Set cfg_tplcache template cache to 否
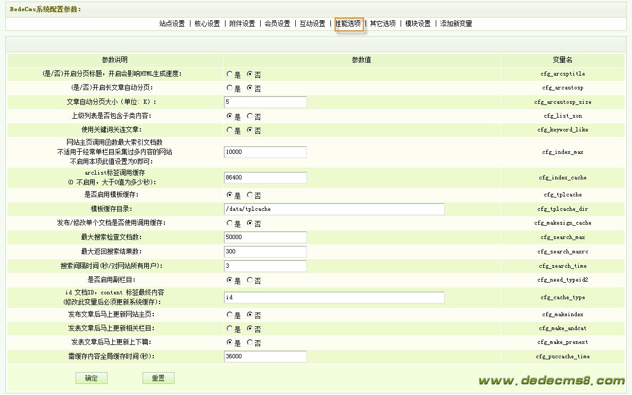Image resolution: width=632 pixels, height=395 pixels. pyautogui.click(x=250, y=195)
